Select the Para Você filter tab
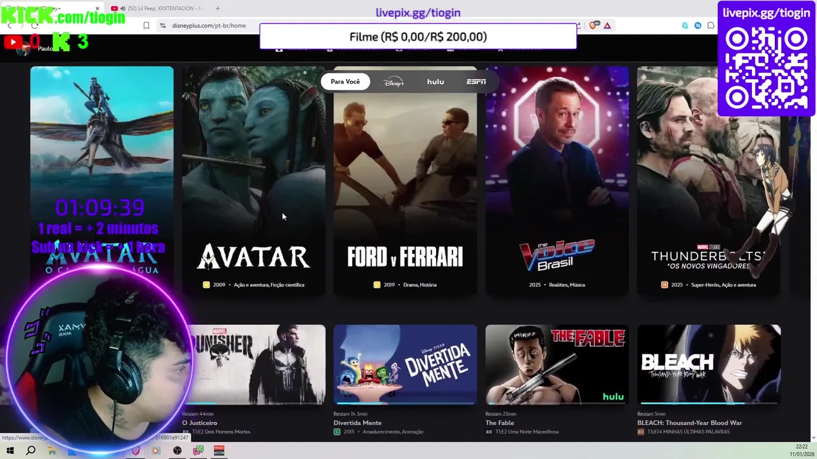 point(345,82)
